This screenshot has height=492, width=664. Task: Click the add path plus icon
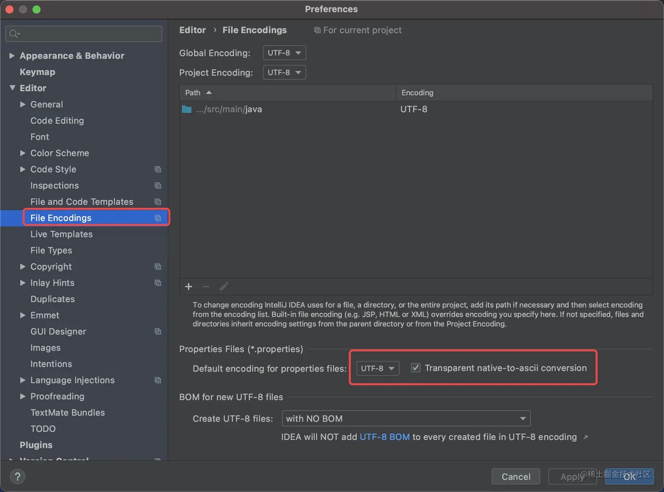pos(189,287)
